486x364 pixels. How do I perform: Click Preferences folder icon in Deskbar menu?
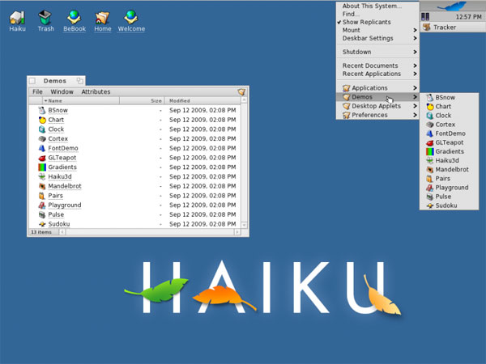tap(346, 115)
